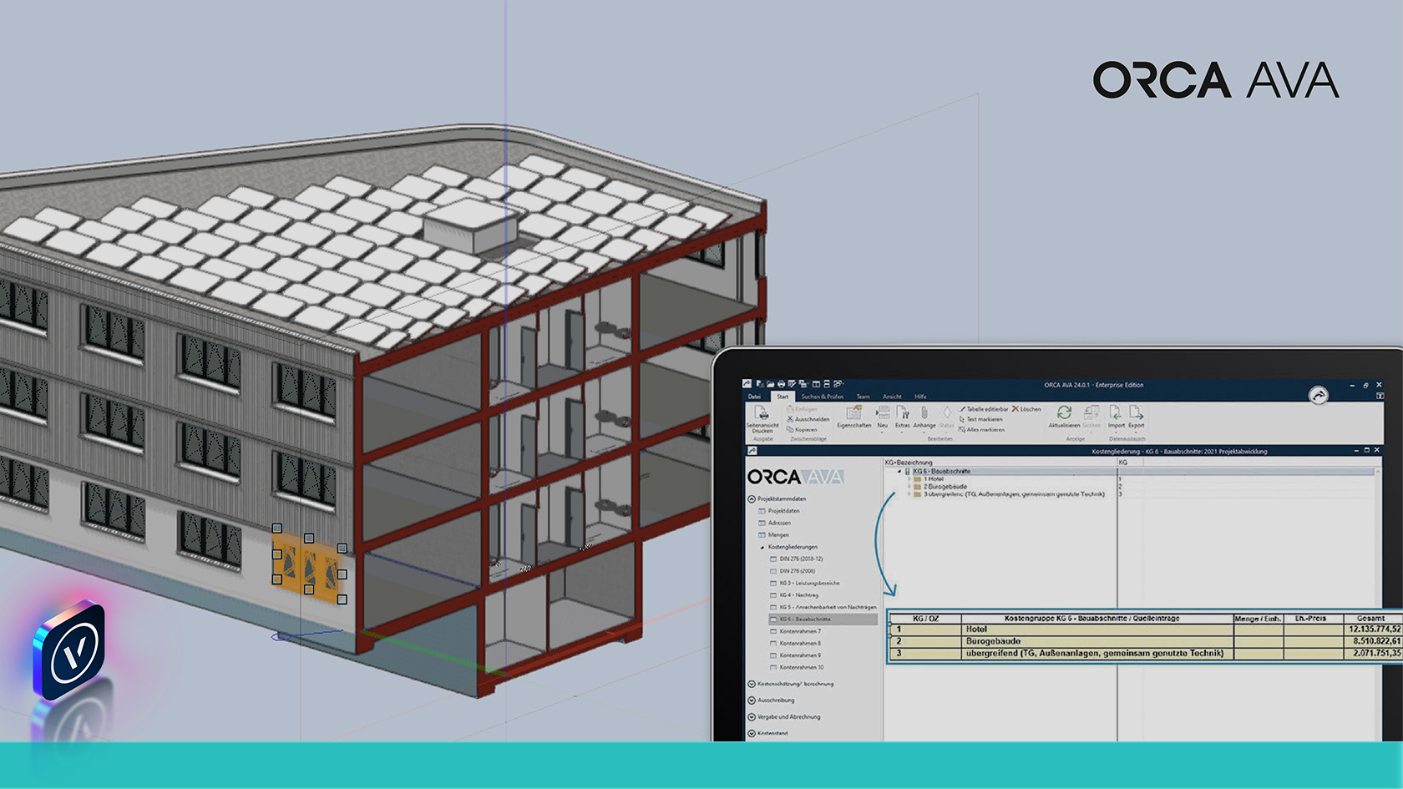Image resolution: width=1403 pixels, height=789 pixels.
Task: Click the open-folder icon in the quick access bar
Action: tap(770, 384)
